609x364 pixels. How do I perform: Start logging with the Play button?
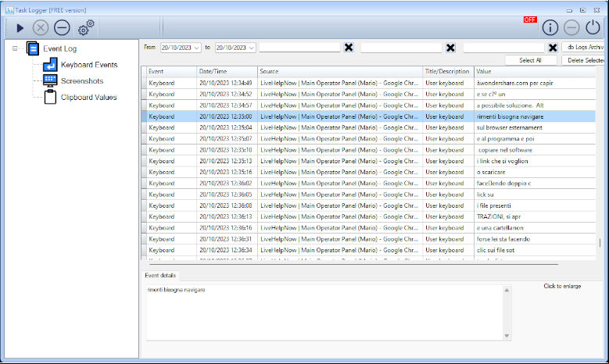tap(20, 28)
